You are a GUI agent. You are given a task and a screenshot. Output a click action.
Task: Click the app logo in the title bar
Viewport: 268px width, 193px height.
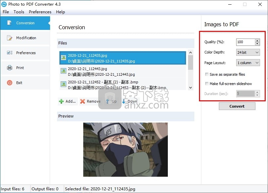pos(4,4)
